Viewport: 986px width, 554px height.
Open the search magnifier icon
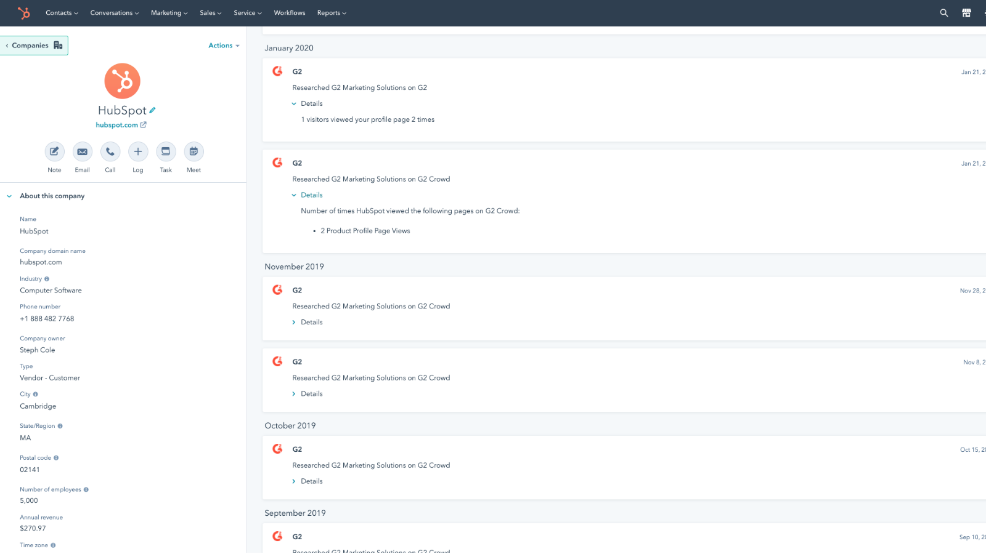click(x=943, y=13)
